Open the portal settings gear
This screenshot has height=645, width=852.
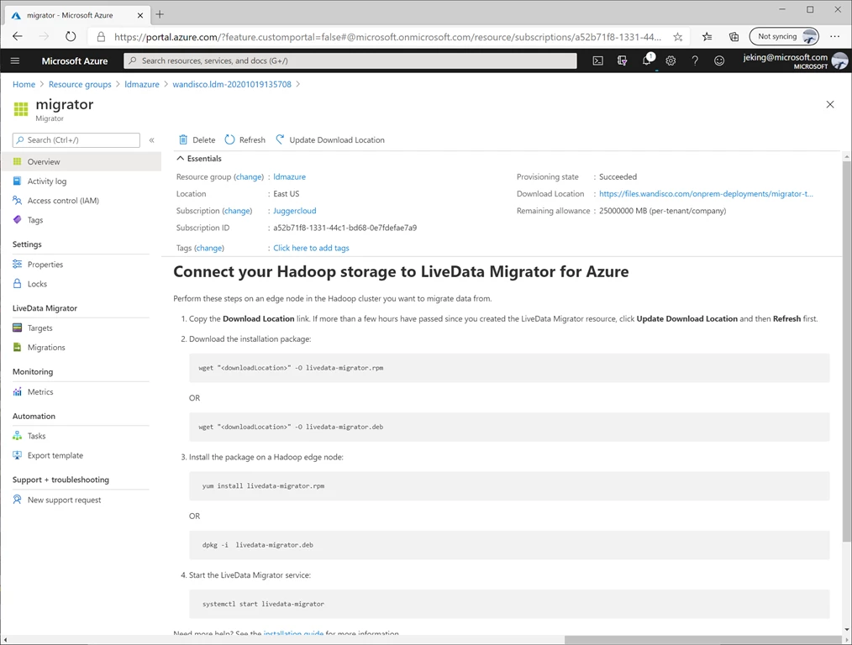pyautogui.click(x=670, y=60)
